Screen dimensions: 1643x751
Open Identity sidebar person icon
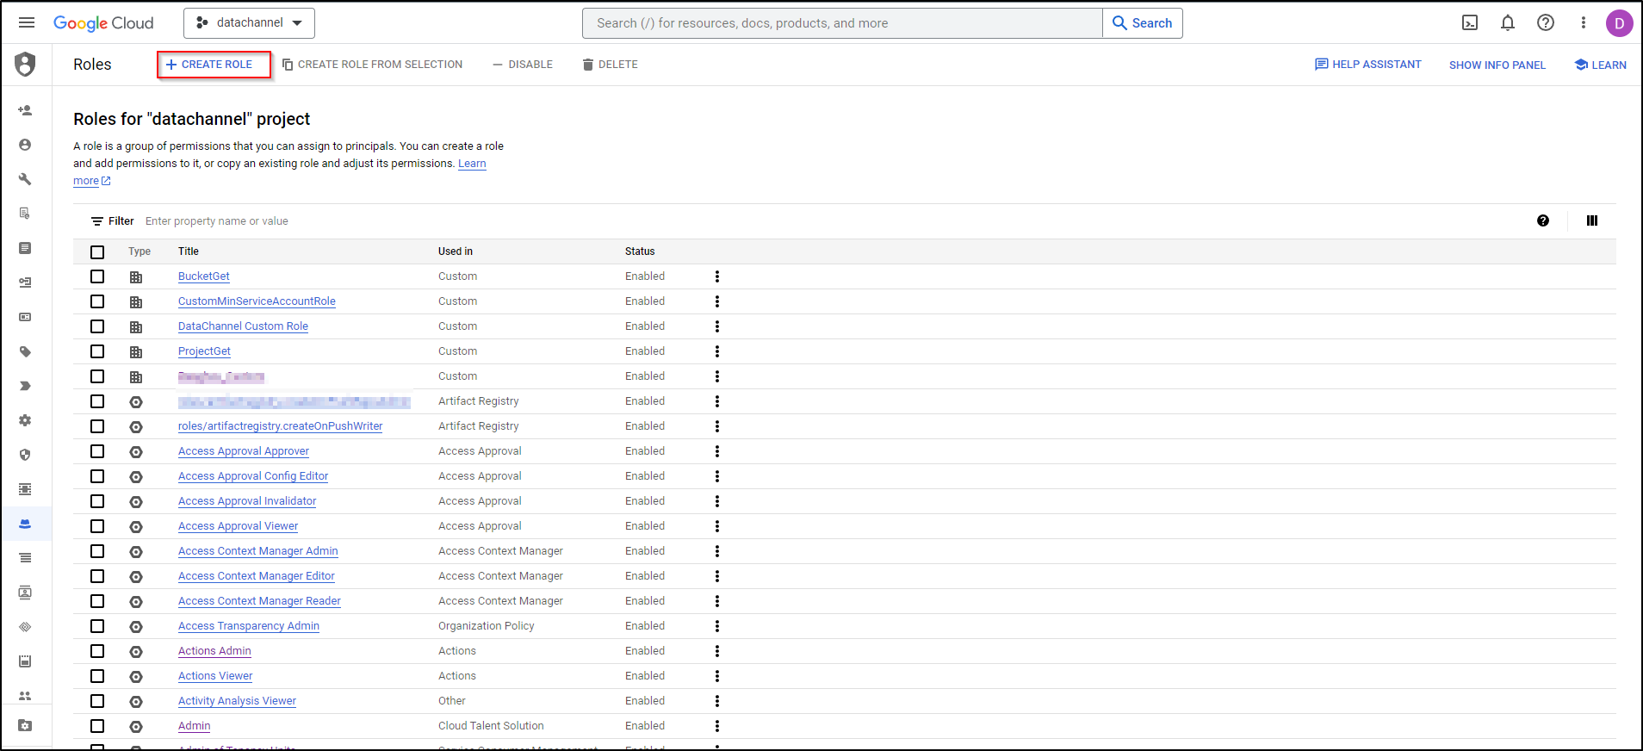coord(25,145)
